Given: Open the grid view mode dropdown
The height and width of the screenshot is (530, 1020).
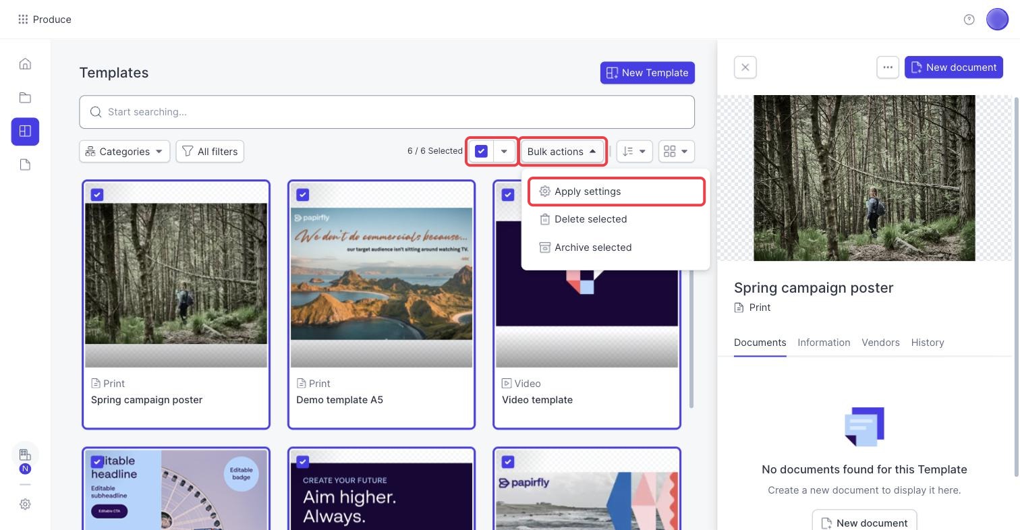Looking at the screenshot, I should tap(677, 152).
